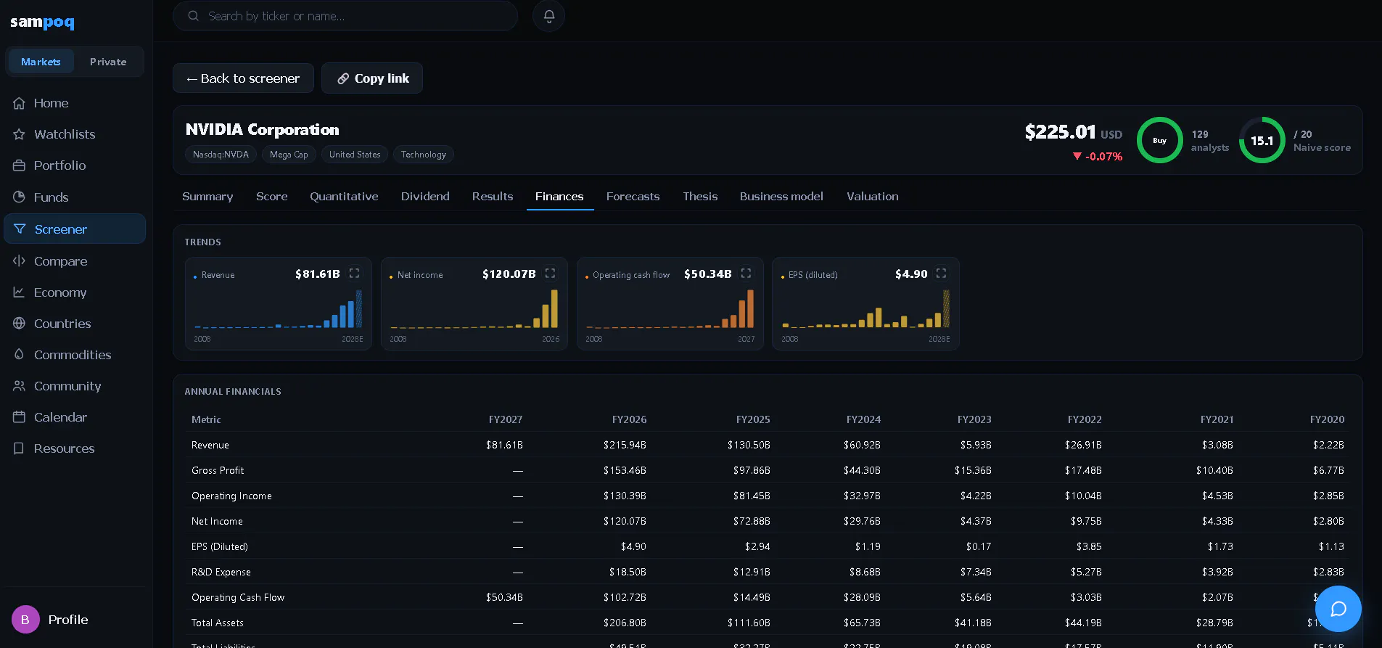Click the sampoq logo
The image size is (1382, 648).
coord(42,22)
